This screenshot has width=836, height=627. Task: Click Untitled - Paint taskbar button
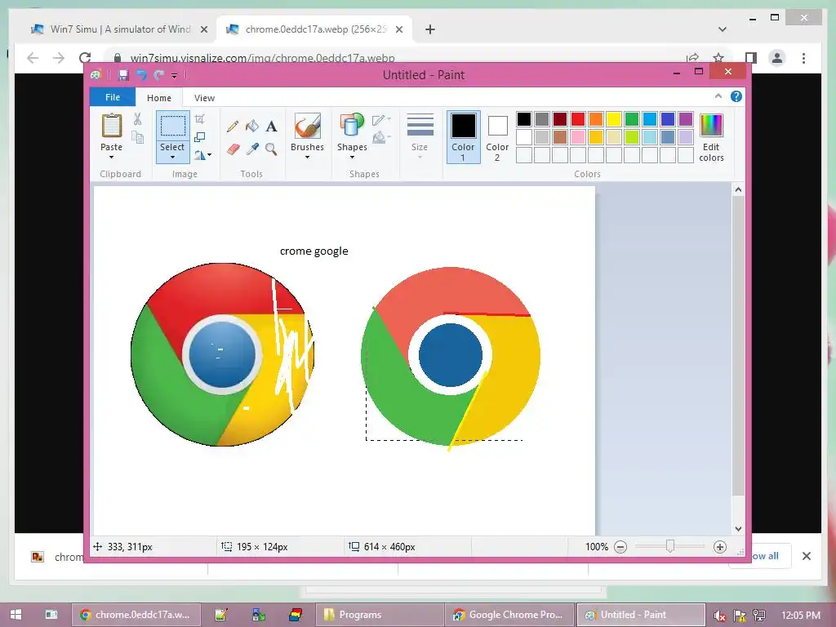[641, 615]
